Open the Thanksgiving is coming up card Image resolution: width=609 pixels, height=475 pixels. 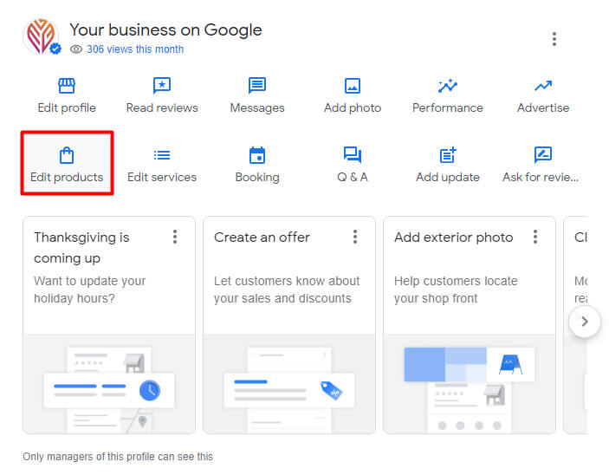[x=109, y=325]
